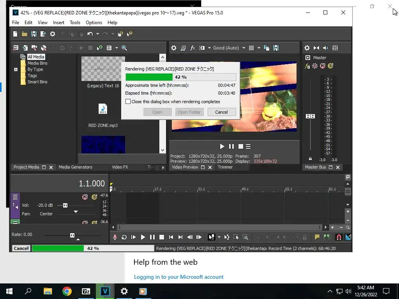Open the What's This help icon

[x=129, y=34]
